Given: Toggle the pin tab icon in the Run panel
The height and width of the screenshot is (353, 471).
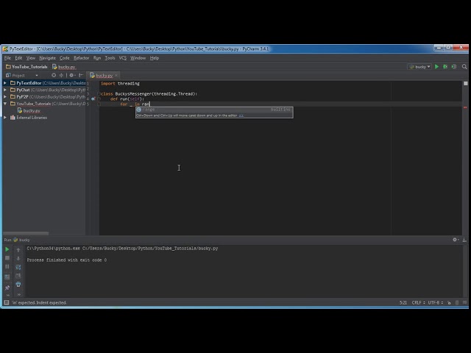Looking at the screenshot, I should 7,288.
